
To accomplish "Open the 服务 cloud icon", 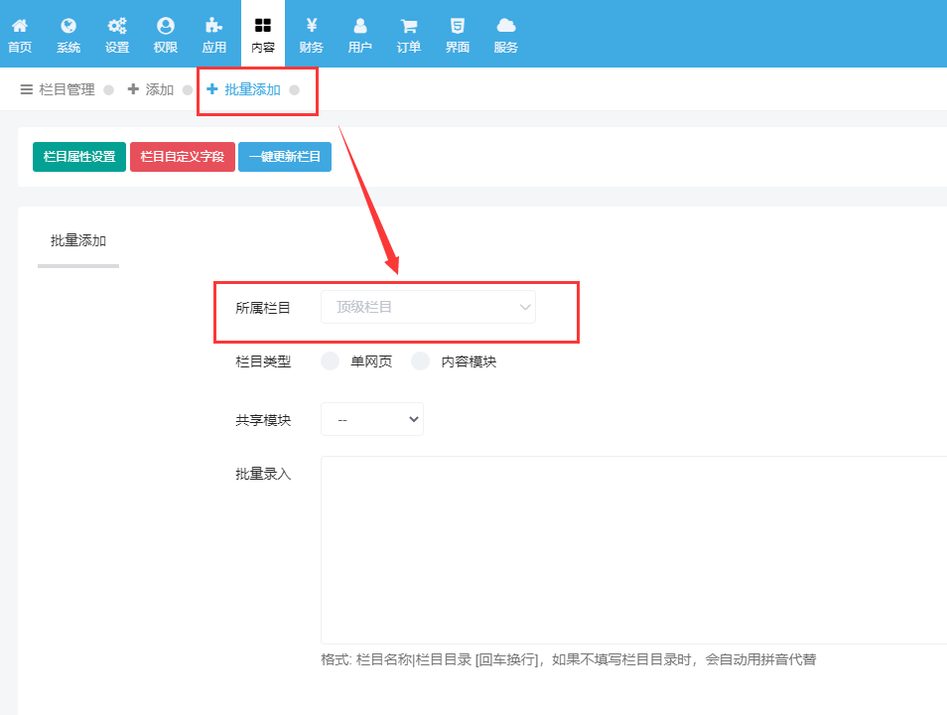I will [x=506, y=26].
